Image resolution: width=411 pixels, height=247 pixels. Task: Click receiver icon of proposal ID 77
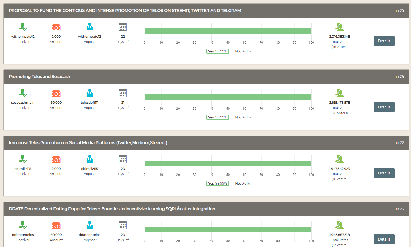[x=23, y=159]
